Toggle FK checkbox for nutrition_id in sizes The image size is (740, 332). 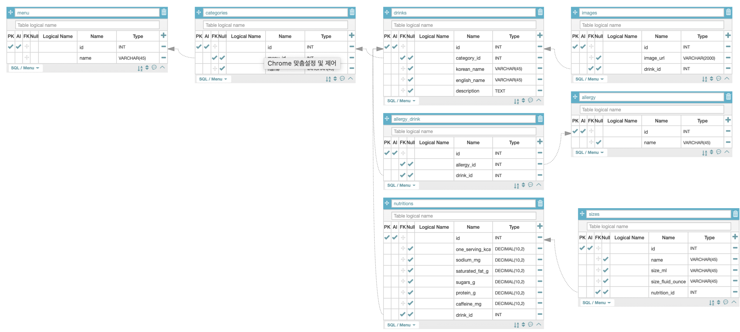click(x=598, y=292)
